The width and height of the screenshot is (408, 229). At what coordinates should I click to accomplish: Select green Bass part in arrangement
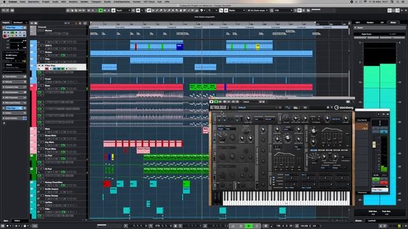tap(203, 87)
